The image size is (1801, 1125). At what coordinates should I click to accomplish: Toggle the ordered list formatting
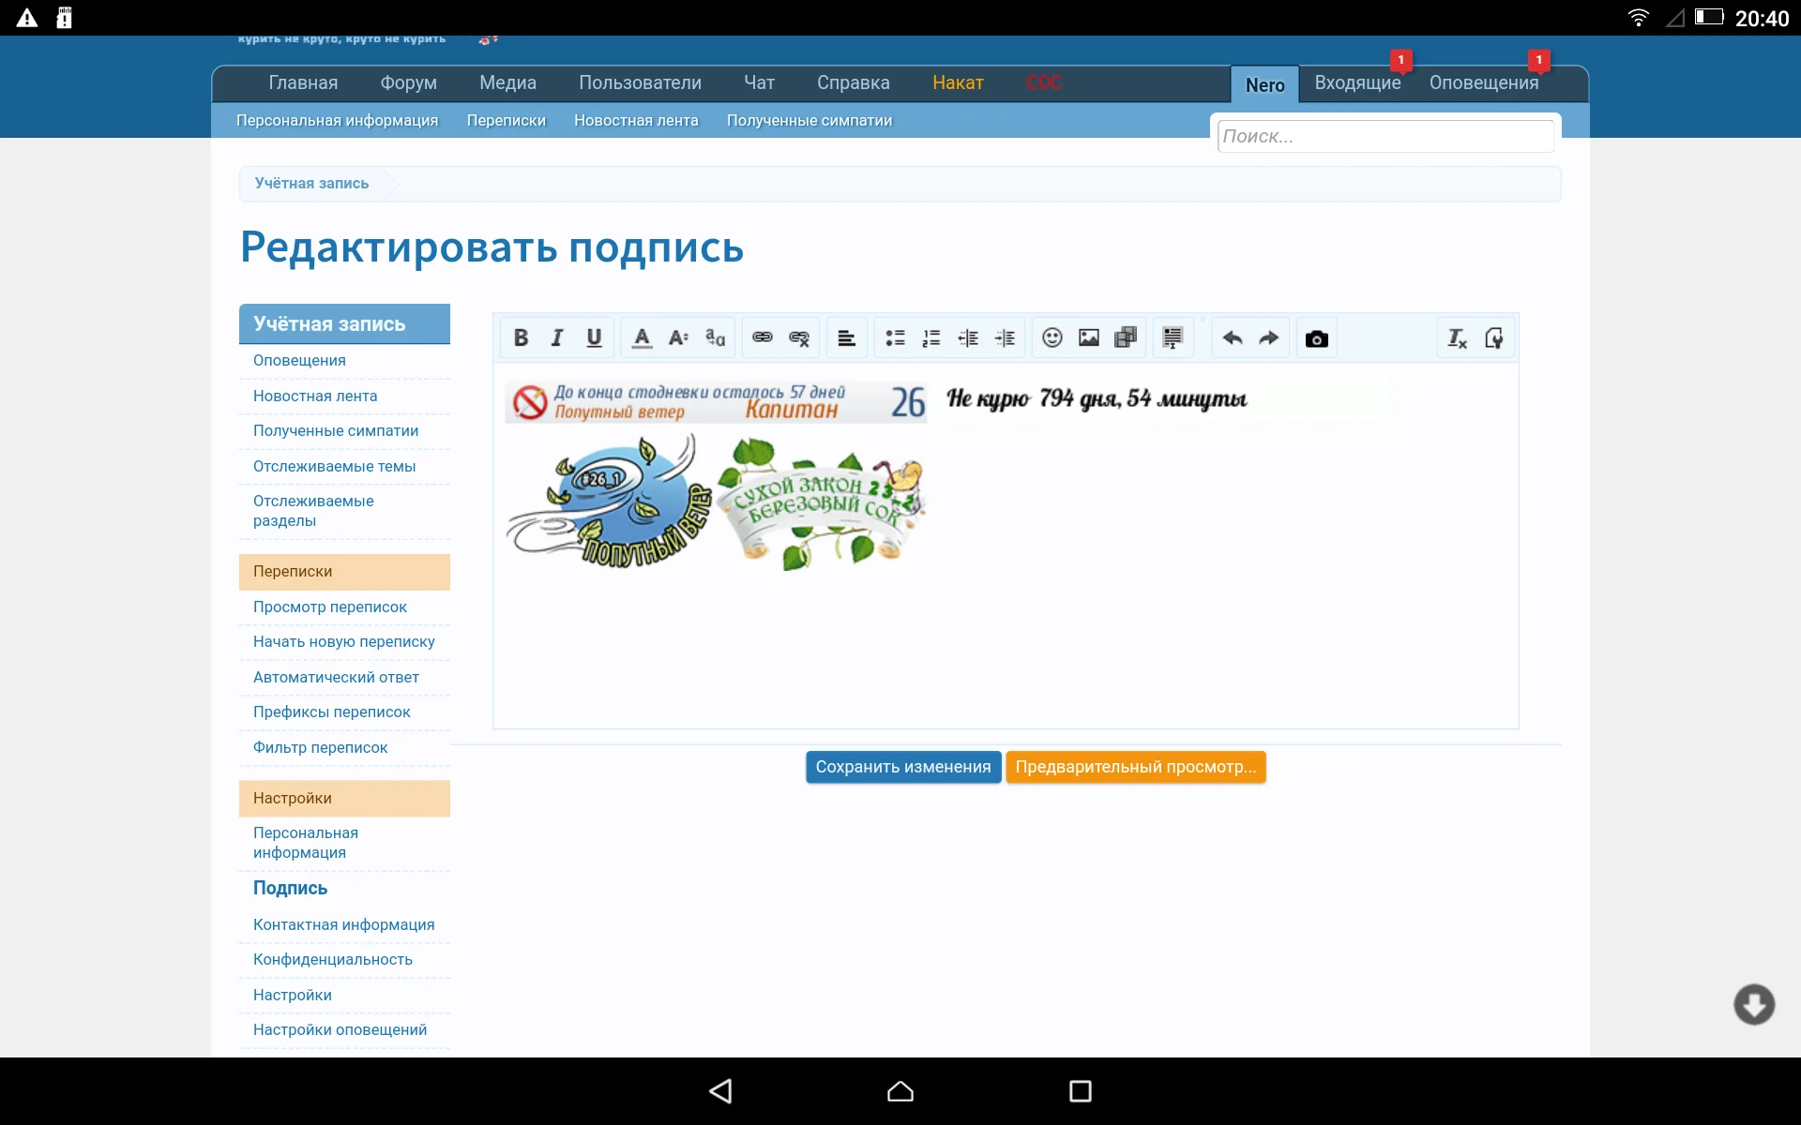[x=931, y=337]
